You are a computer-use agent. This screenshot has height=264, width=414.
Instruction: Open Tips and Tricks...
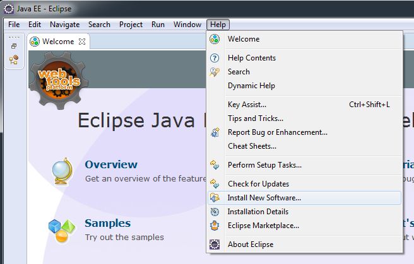tap(304, 118)
